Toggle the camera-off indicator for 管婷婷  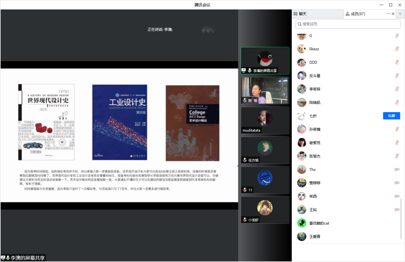coord(397,183)
